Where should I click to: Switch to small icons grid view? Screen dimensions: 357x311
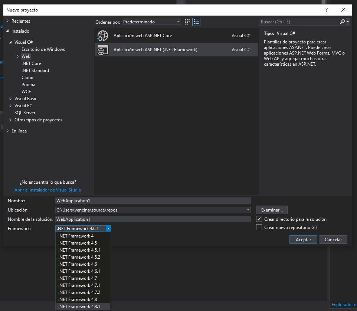tap(187, 22)
